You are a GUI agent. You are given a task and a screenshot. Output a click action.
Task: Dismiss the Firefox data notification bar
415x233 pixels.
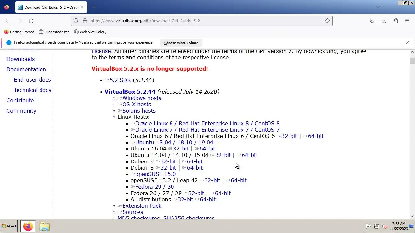(x=407, y=43)
